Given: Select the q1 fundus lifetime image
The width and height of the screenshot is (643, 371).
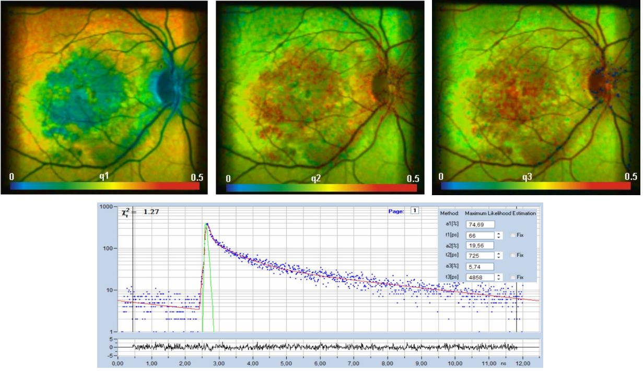Looking at the screenshot, I should click(104, 89).
